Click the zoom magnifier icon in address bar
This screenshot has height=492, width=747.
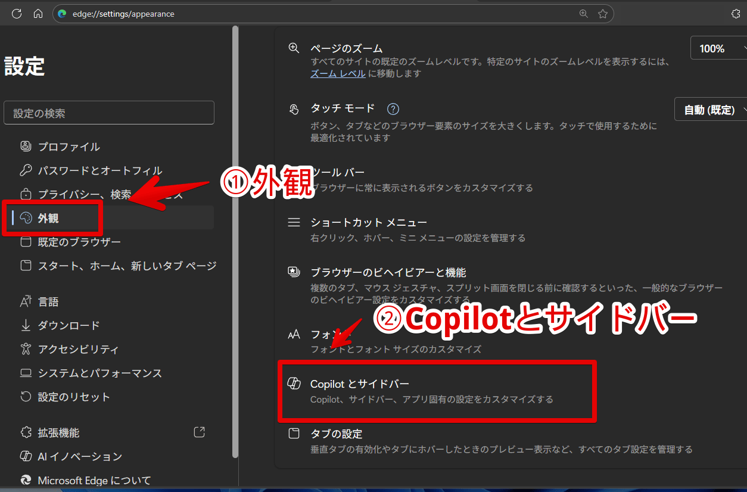(584, 13)
